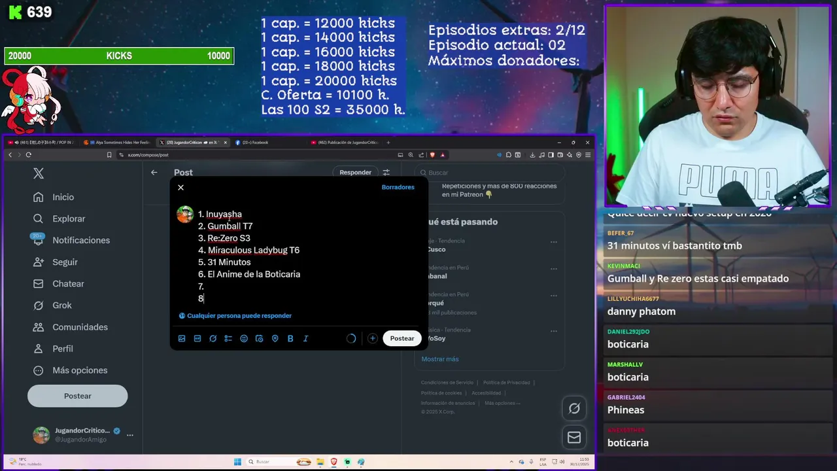Focus the Buscar search field on X

point(490,173)
